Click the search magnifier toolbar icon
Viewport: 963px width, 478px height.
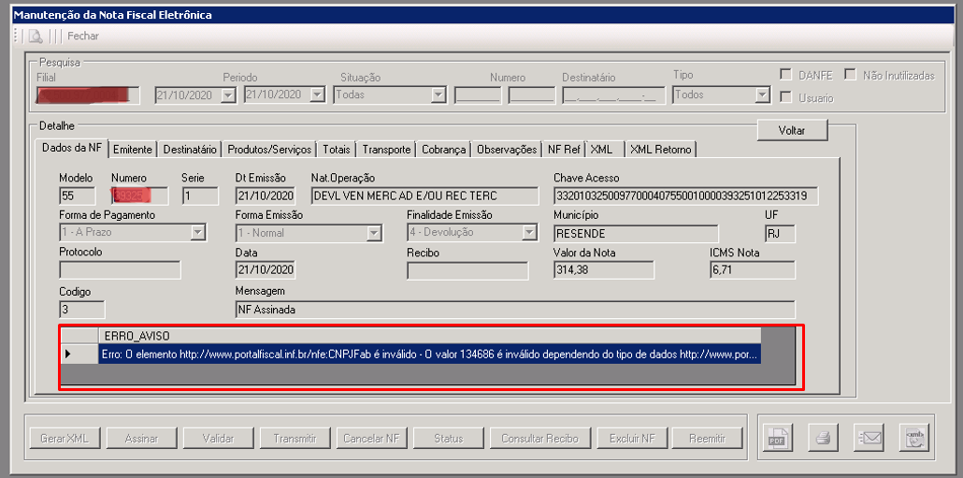(35, 36)
